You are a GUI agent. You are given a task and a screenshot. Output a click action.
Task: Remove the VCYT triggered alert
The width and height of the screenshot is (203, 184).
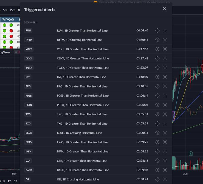click(165, 49)
